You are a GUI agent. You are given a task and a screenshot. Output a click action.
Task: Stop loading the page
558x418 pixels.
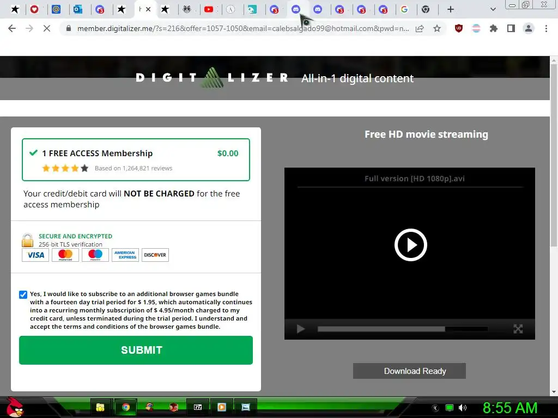pos(47,28)
